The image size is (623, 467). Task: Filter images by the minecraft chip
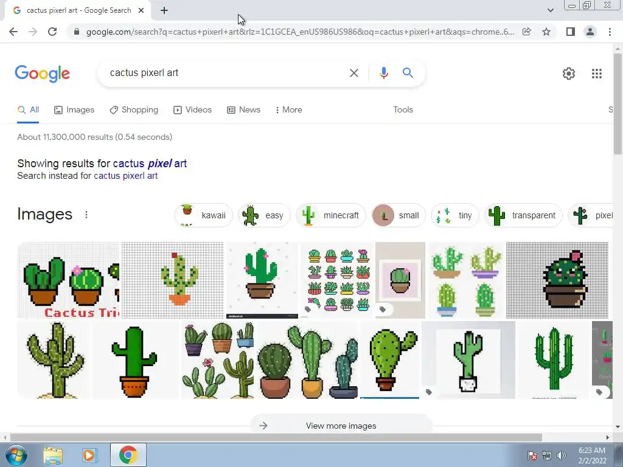click(x=330, y=215)
